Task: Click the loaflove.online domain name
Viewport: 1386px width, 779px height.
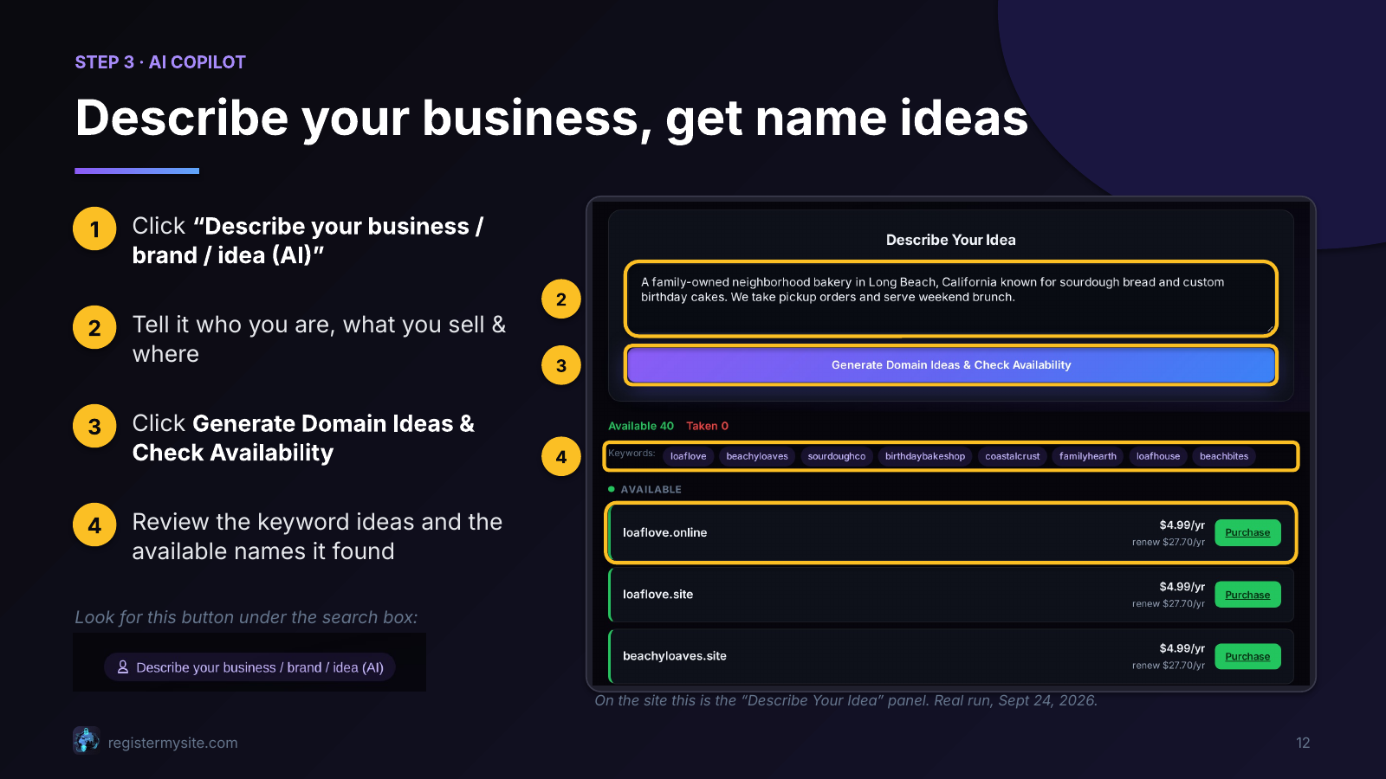Action: 664,532
